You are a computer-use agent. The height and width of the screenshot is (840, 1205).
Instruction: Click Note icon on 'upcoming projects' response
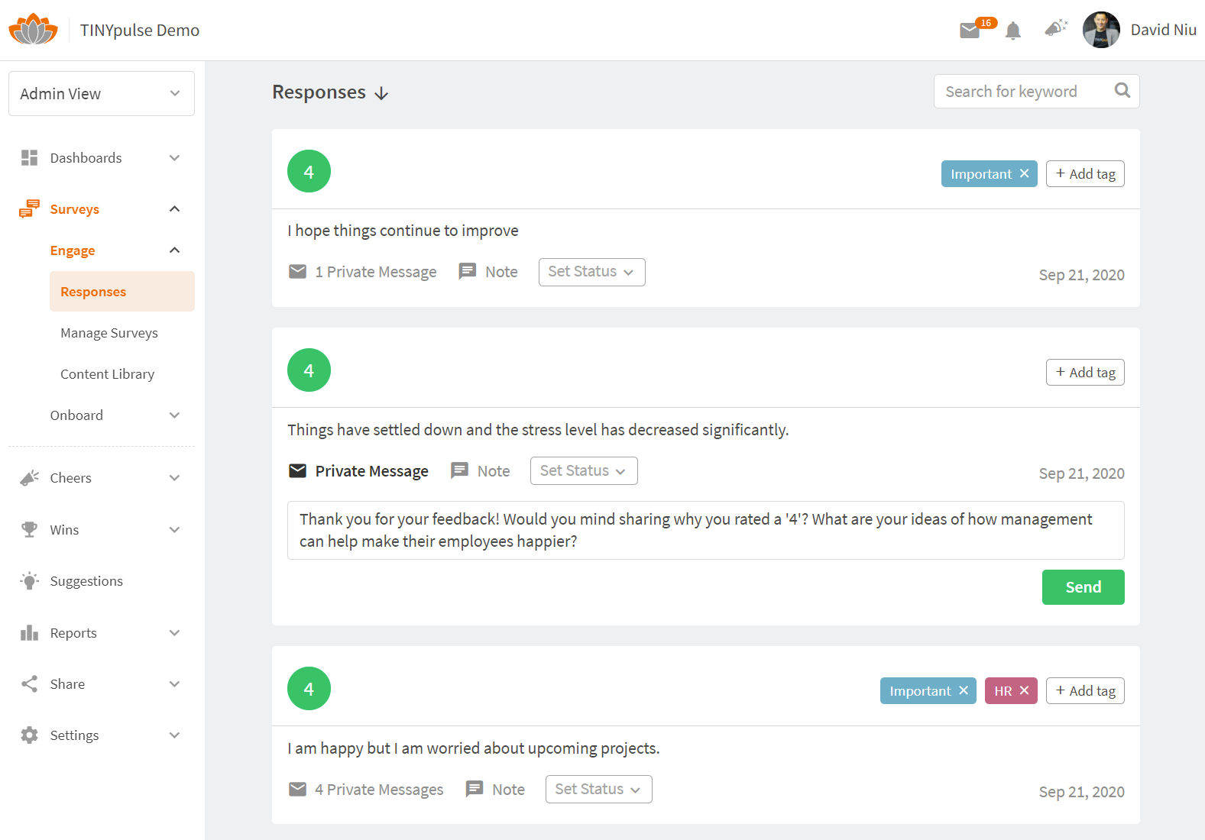tap(475, 789)
